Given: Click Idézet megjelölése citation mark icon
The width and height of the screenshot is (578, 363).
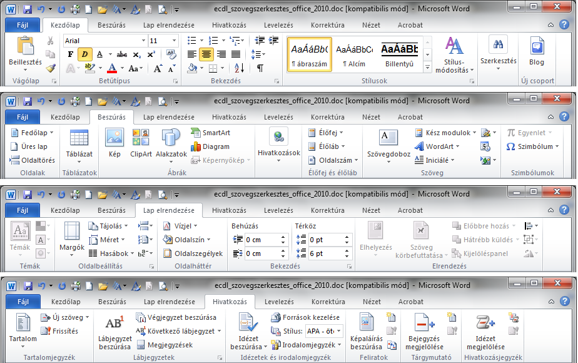Looking at the screenshot, I should coord(485,323).
